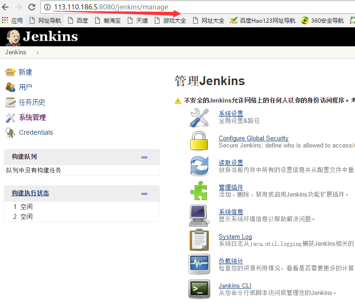This screenshot has width=355, height=303.
Task: Click the browser forward arrow
Action: click(18, 7)
